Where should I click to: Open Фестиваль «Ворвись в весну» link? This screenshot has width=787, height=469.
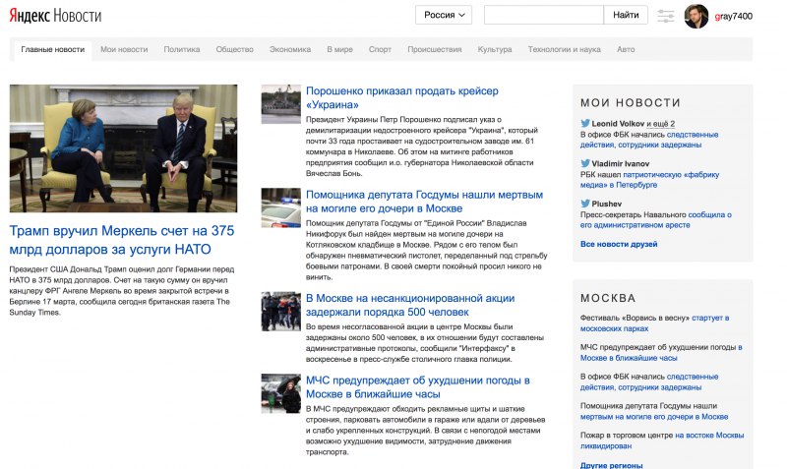(x=654, y=323)
